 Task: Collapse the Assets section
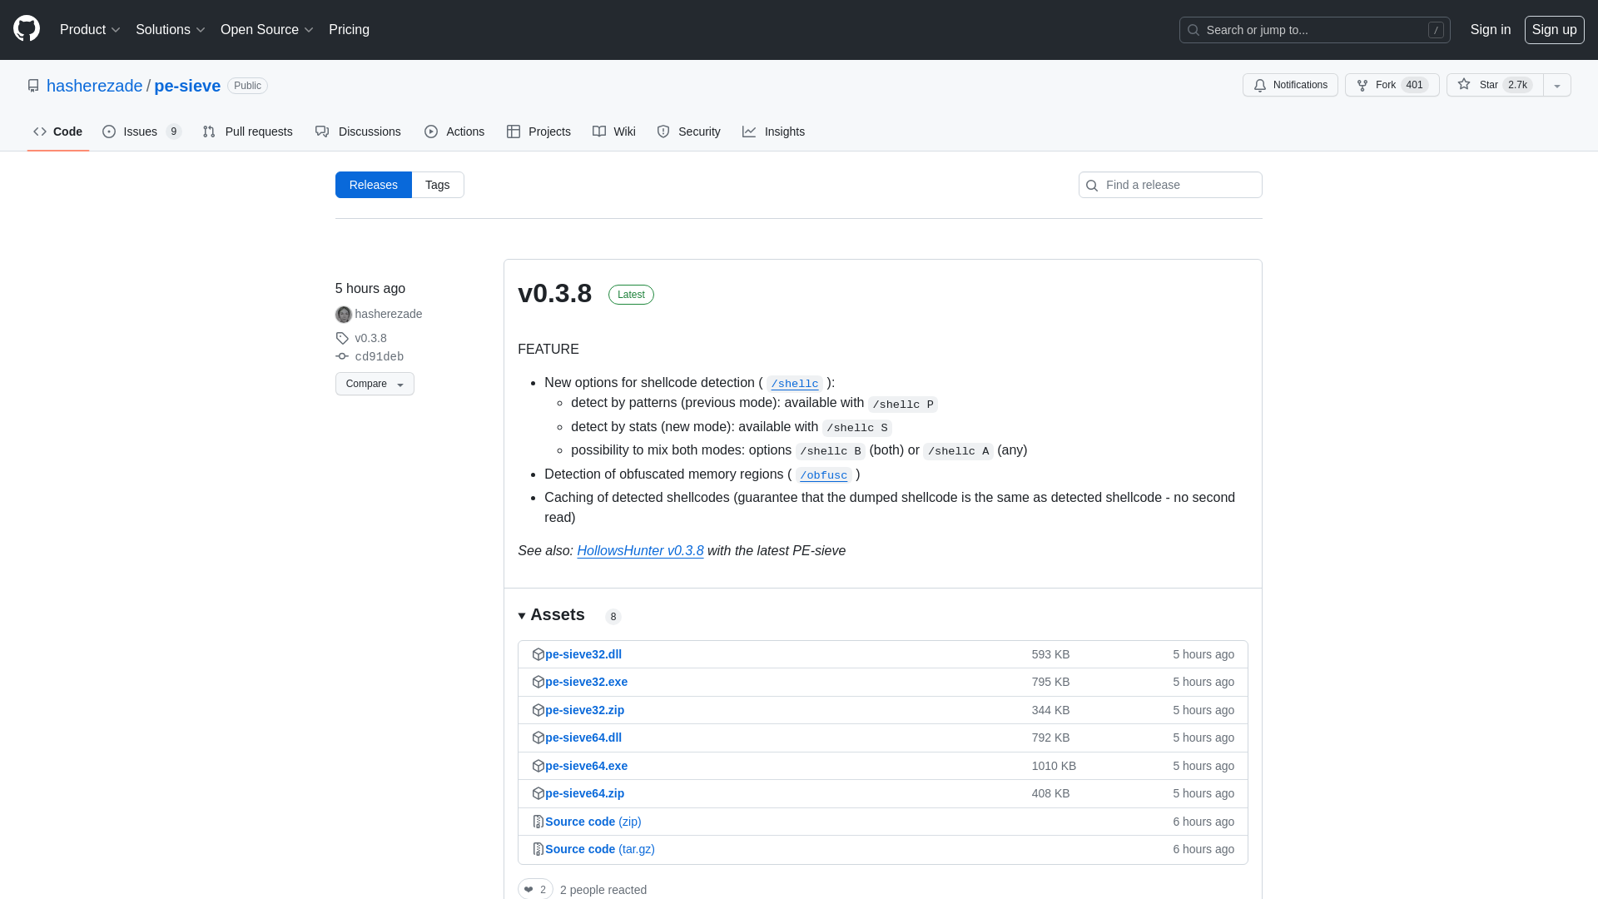551,615
